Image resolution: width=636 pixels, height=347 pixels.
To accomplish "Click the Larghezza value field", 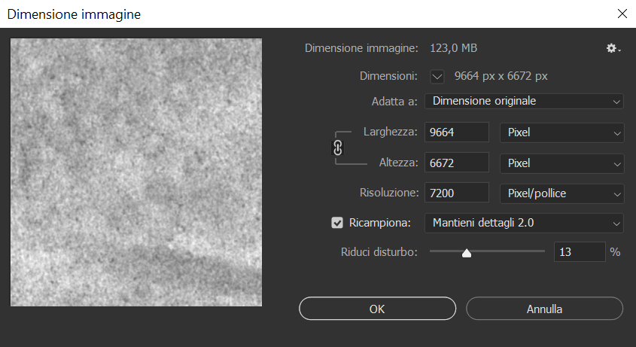I will (x=457, y=132).
